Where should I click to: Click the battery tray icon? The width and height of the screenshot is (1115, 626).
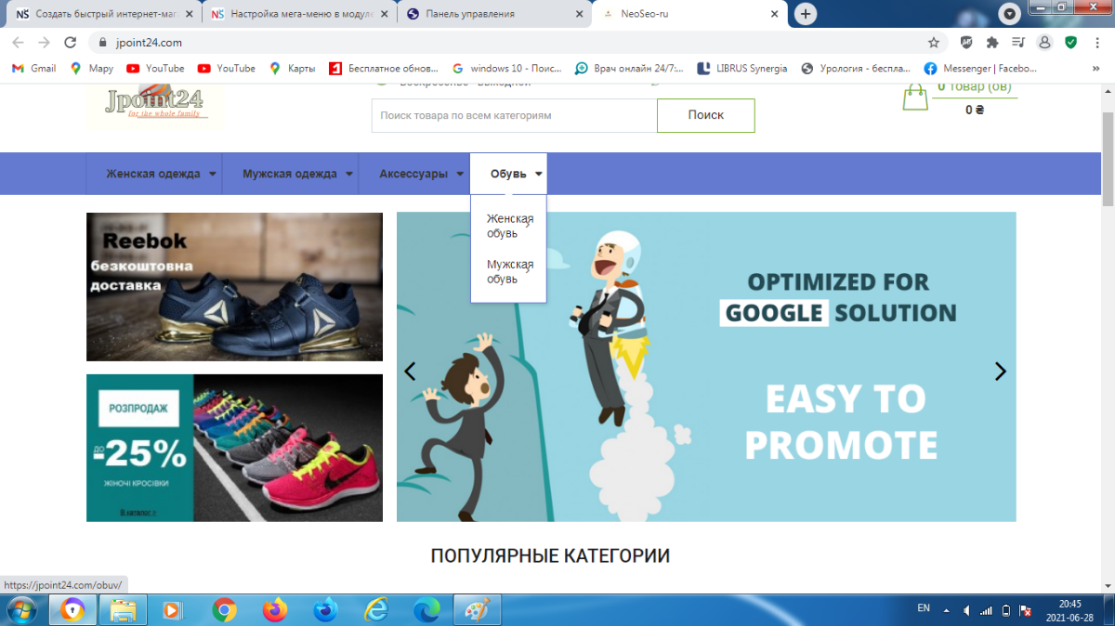1005,610
